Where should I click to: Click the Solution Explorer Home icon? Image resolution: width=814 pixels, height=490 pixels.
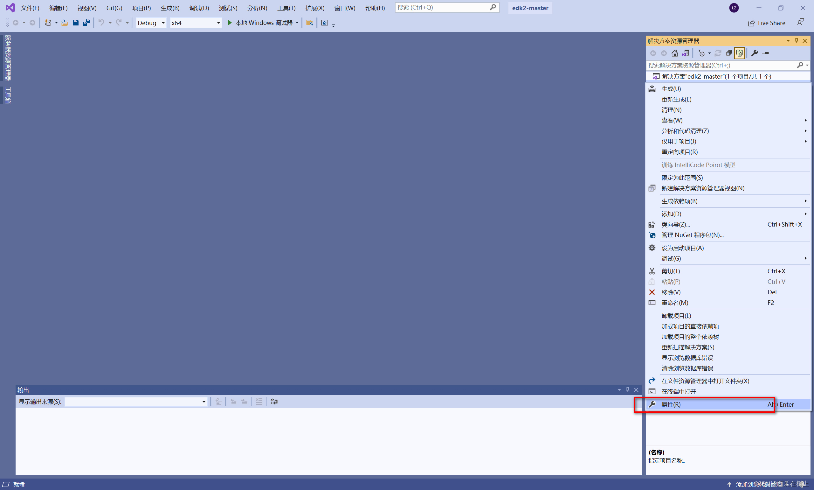[x=675, y=53]
